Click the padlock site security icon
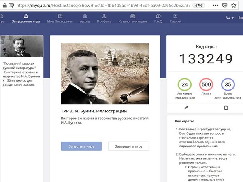This screenshot has width=243, height=182. 5,6
